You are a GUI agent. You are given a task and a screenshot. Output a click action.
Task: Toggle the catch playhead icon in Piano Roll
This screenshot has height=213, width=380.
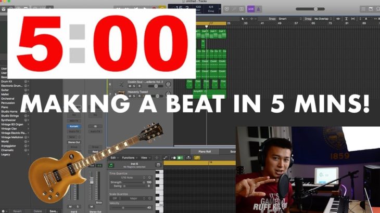tap(188, 158)
